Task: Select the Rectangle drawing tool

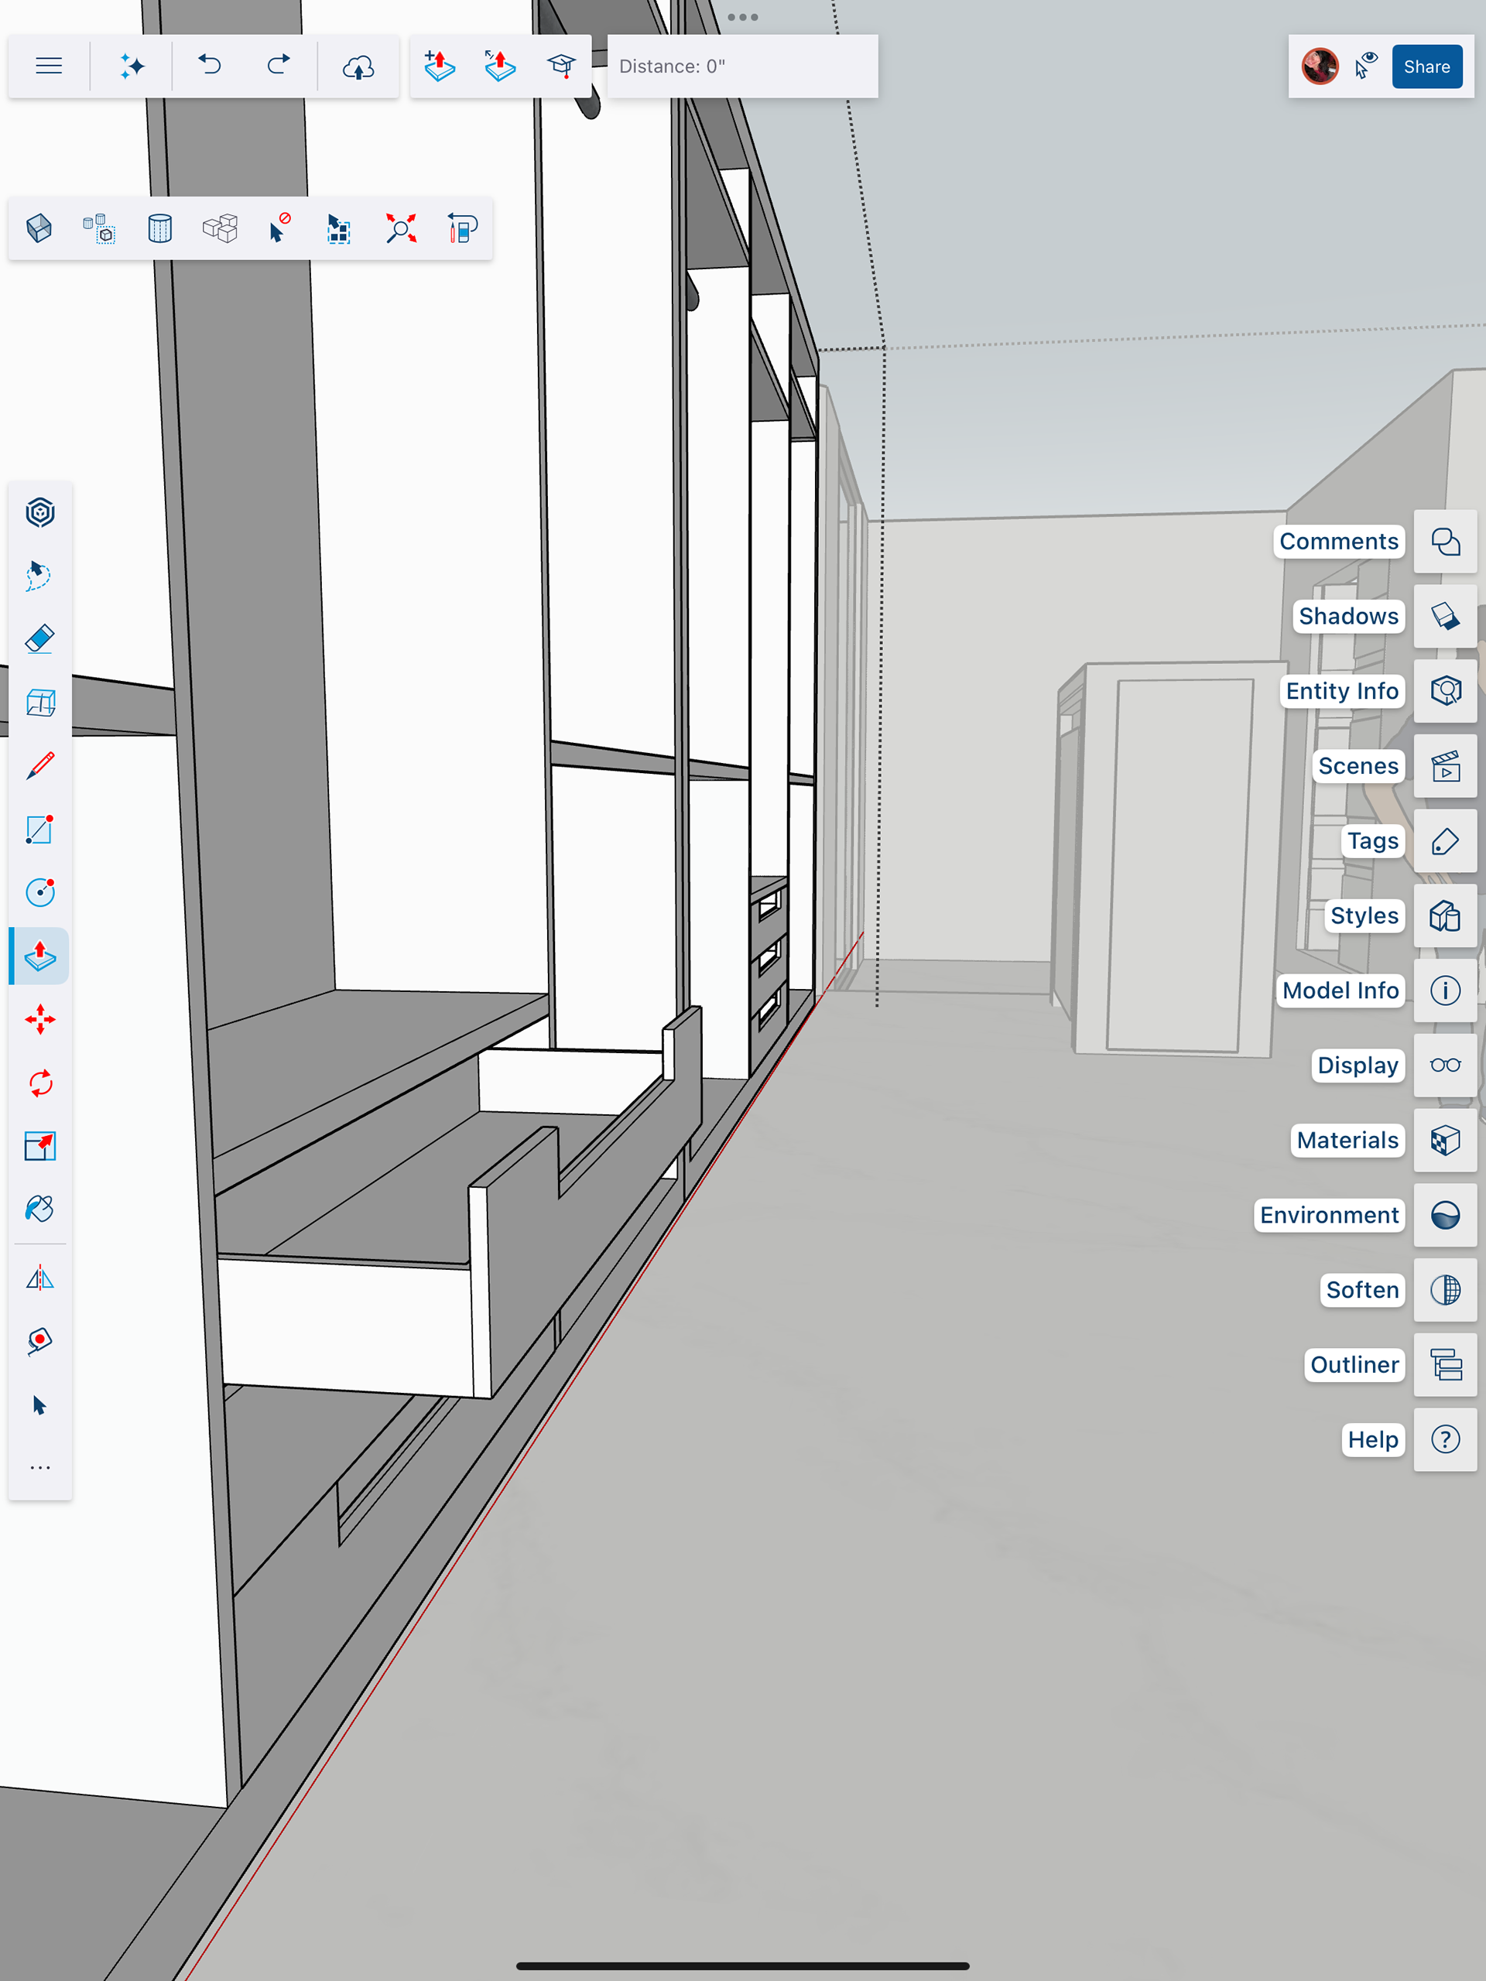Action: (39, 830)
